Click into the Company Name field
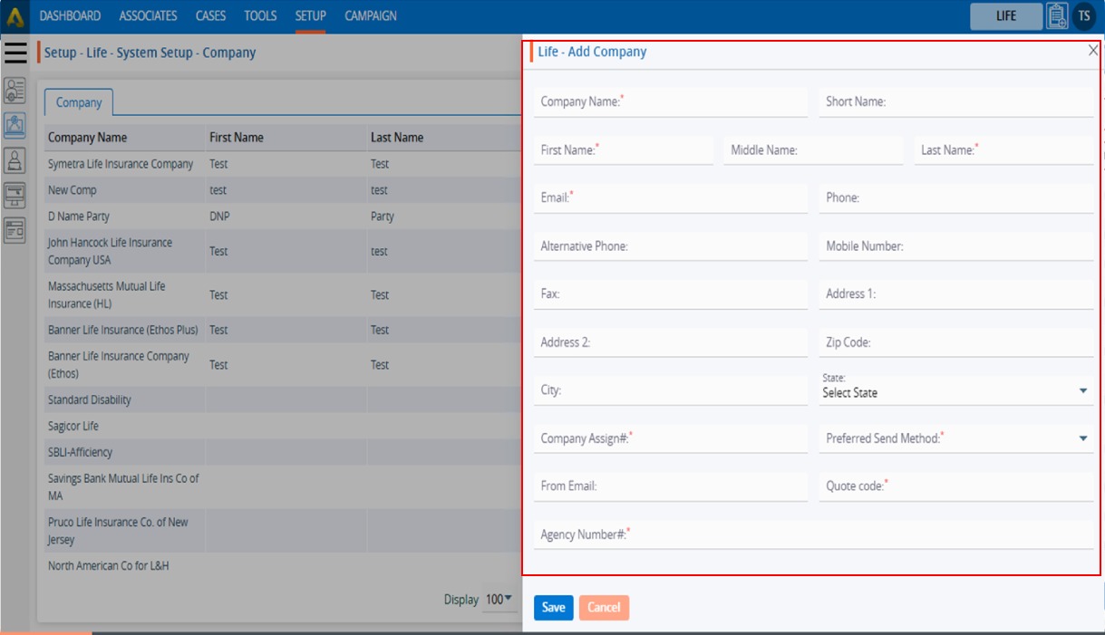1105x635 pixels. [670, 102]
